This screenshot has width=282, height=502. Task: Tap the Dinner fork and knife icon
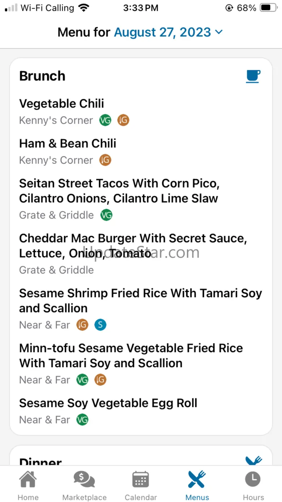pos(253,460)
